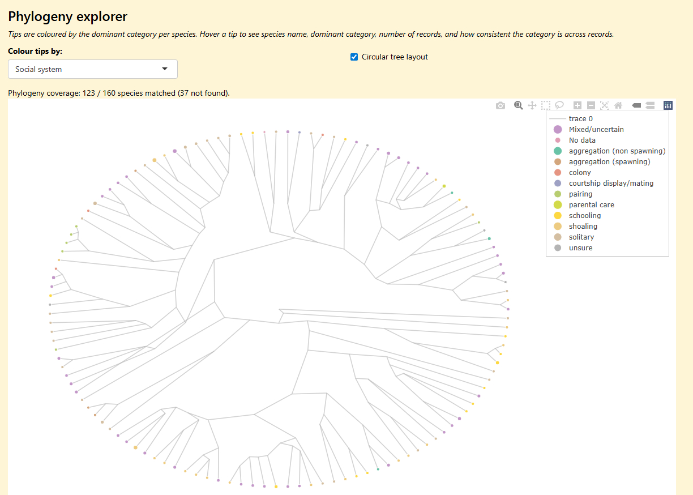Activate the Pan tool
Image resolution: width=693 pixels, height=495 pixels.
tap(532, 105)
